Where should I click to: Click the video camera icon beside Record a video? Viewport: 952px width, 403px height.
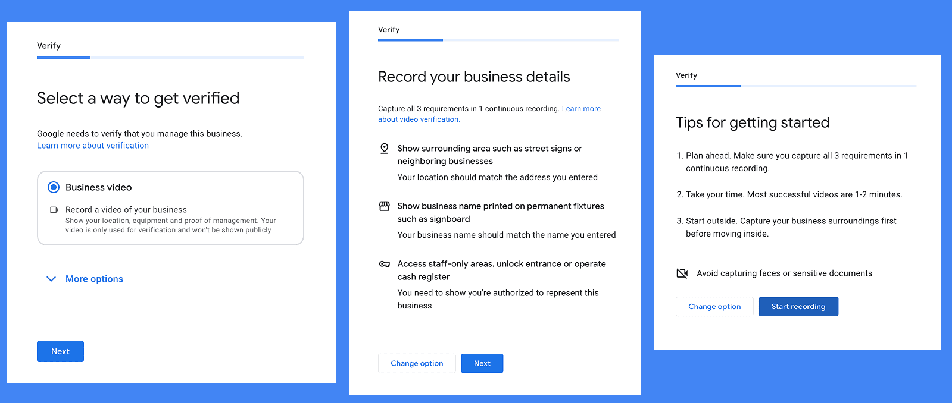(x=54, y=210)
